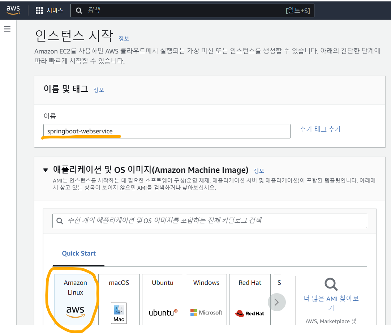Open the services grid icon

click(x=39, y=10)
